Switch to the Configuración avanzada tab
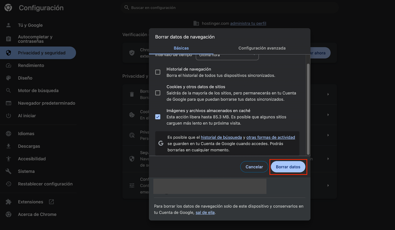The image size is (395, 230). 262,48
